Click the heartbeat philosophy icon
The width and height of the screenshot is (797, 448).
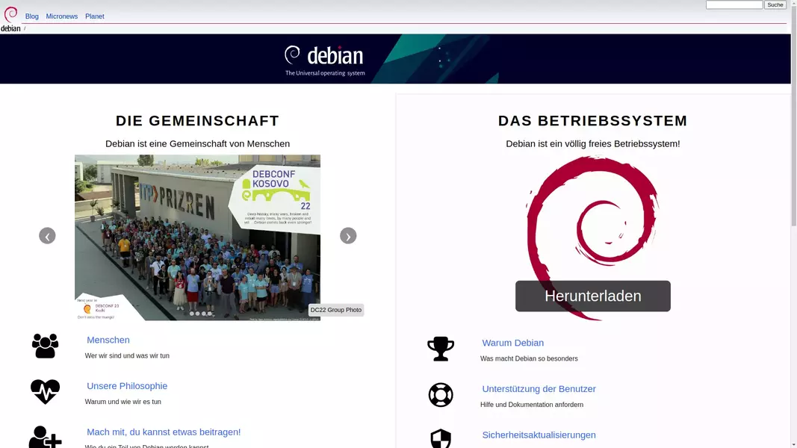(x=46, y=391)
